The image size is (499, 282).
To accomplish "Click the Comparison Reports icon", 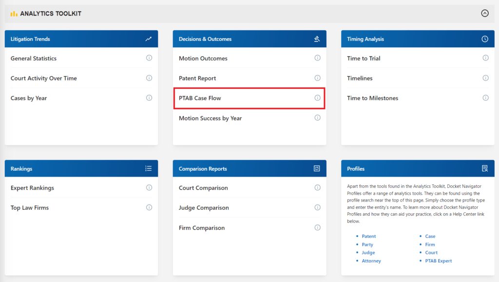I will pyautogui.click(x=317, y=168).
